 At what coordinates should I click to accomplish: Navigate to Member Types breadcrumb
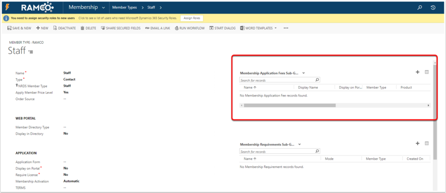click(x=124, y=8)
